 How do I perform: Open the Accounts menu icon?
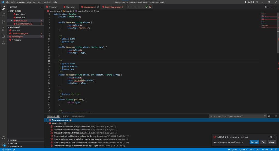pos(3,137)
